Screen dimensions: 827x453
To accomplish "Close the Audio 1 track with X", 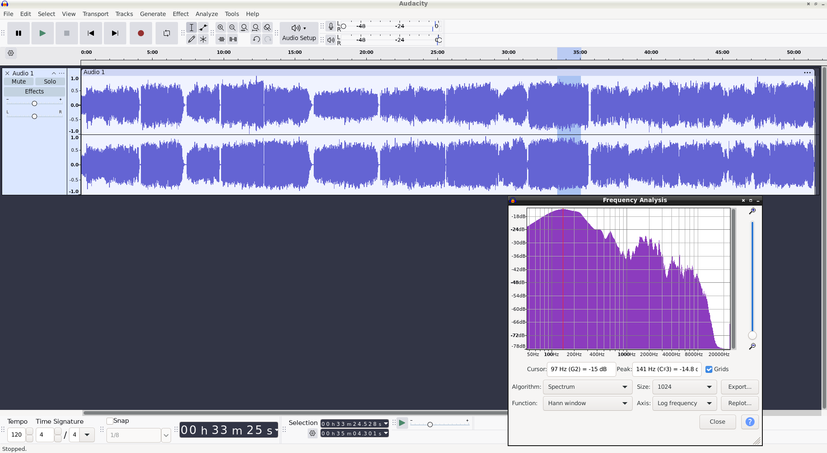I will pyautogui.click(x=7, y=73).
